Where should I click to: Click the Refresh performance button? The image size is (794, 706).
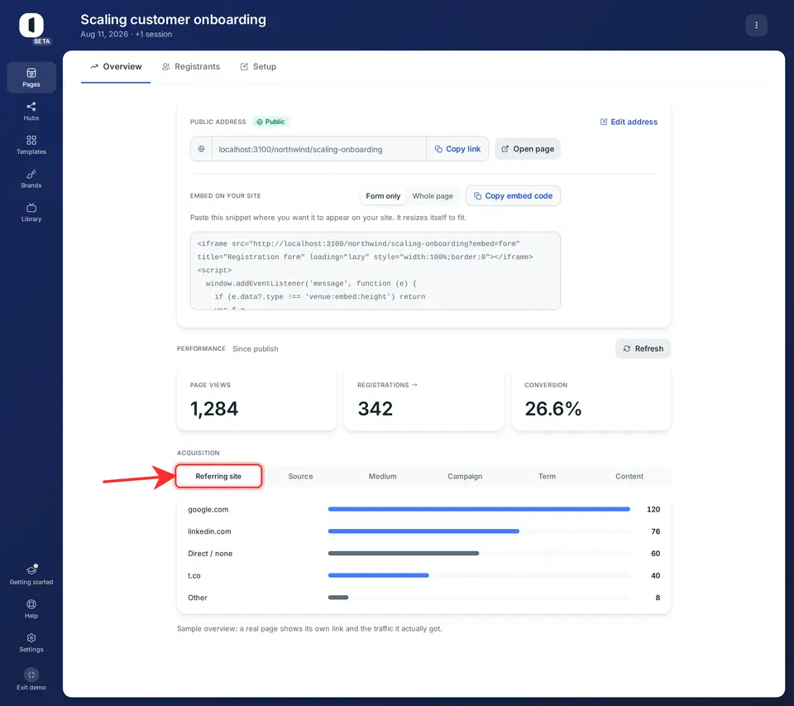pyautogui.click(x=643, y=348)
